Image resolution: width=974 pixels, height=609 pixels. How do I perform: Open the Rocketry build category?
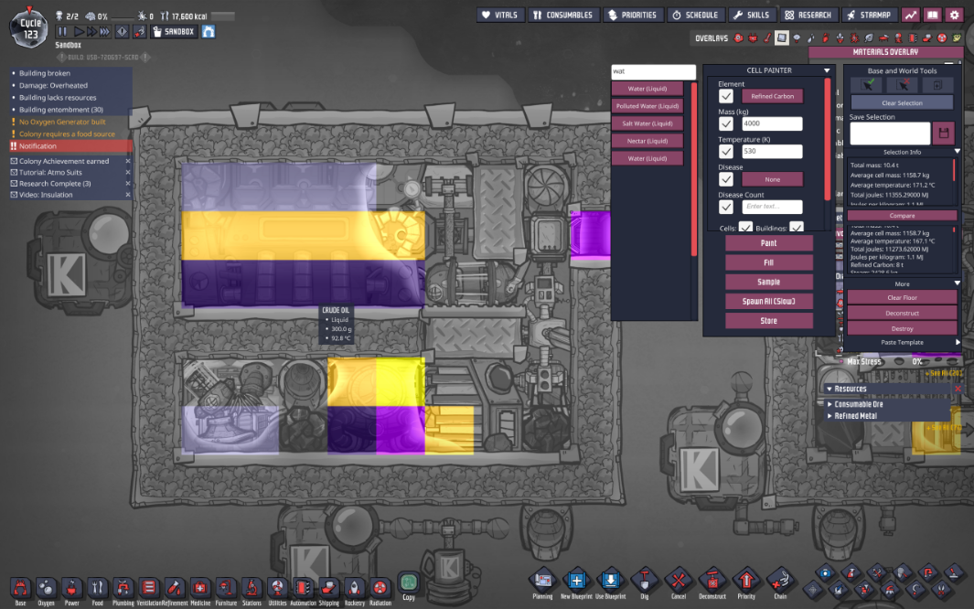(x=354, y=589)
